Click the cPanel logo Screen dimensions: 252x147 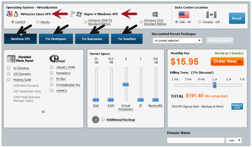(x=57, y=59)
